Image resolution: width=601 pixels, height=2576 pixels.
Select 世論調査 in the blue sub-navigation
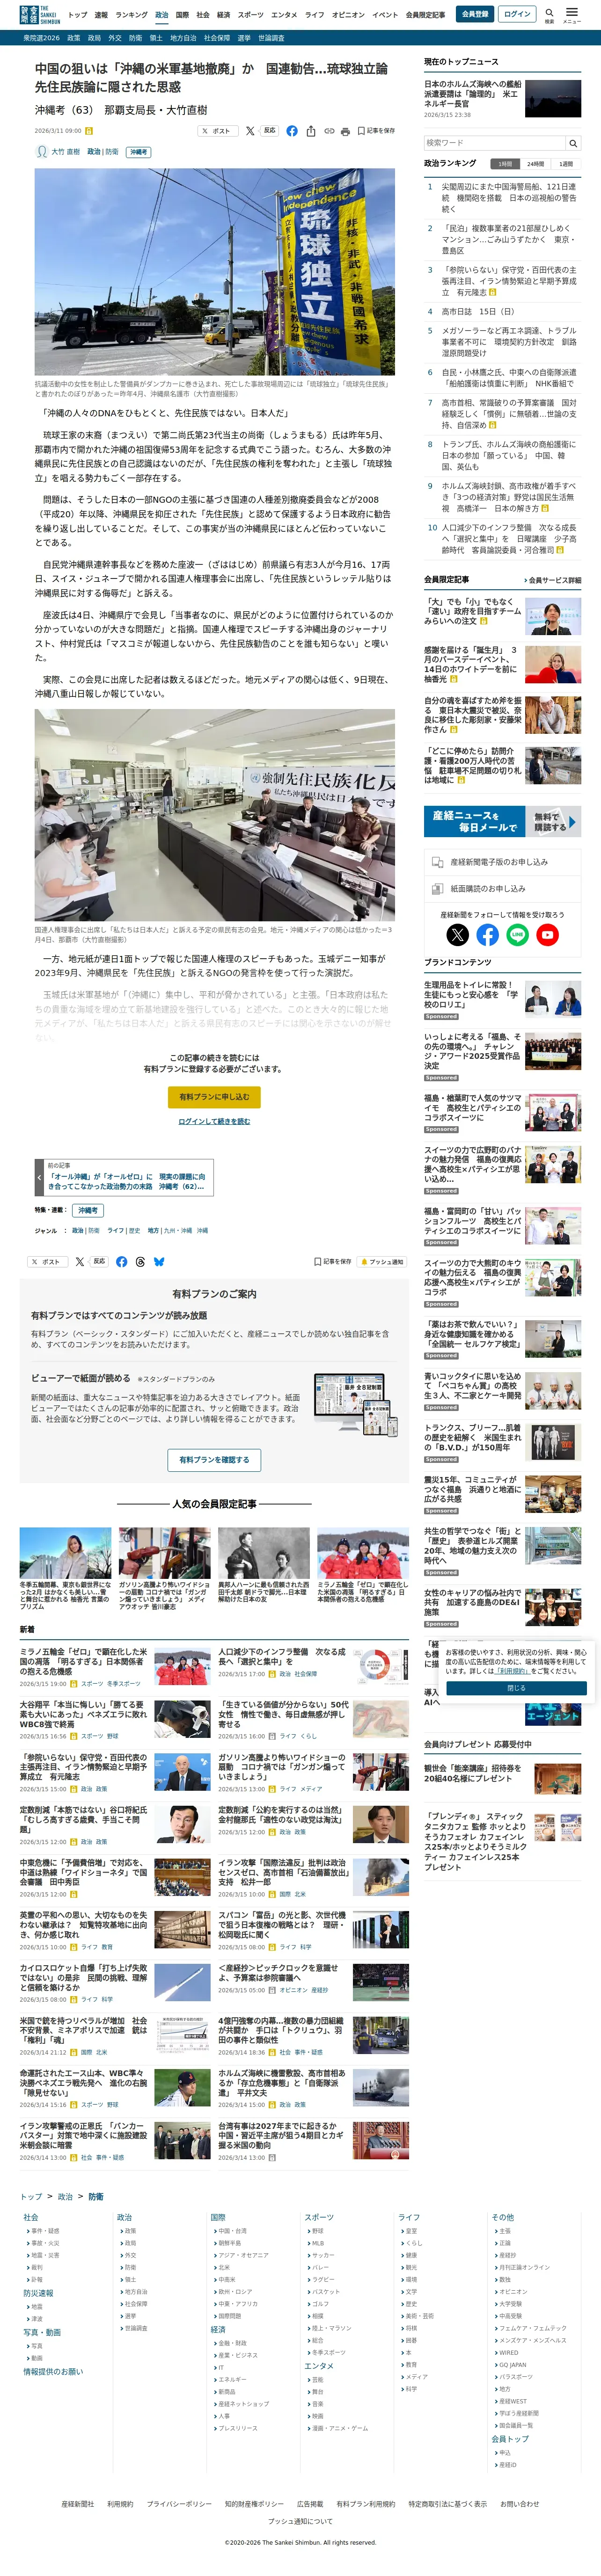(271, 38)
